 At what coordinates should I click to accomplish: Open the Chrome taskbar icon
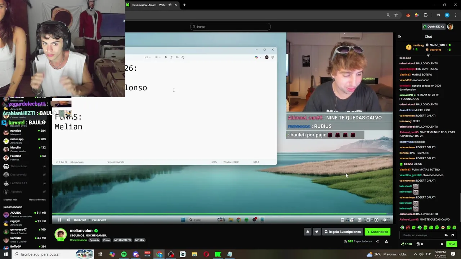(x=160, y=254)
